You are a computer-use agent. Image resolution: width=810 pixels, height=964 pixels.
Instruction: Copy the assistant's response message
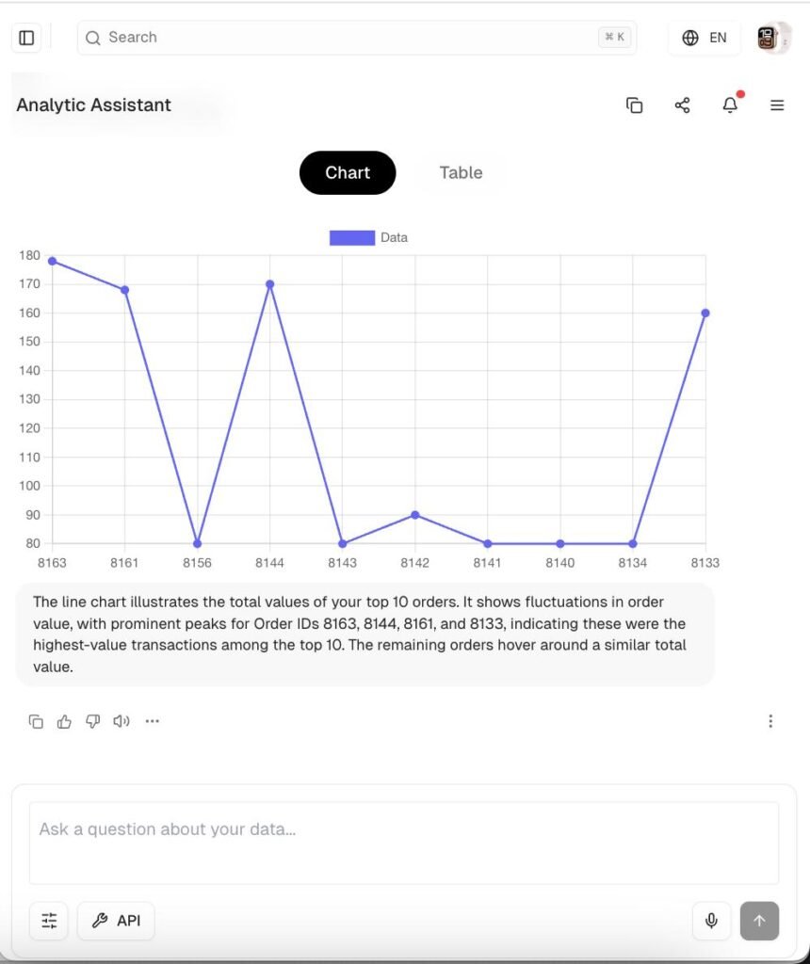click(x=36, y=721)
